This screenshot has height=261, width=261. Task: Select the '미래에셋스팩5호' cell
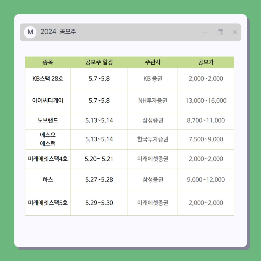pyautogui.click(x=48, y=203)
